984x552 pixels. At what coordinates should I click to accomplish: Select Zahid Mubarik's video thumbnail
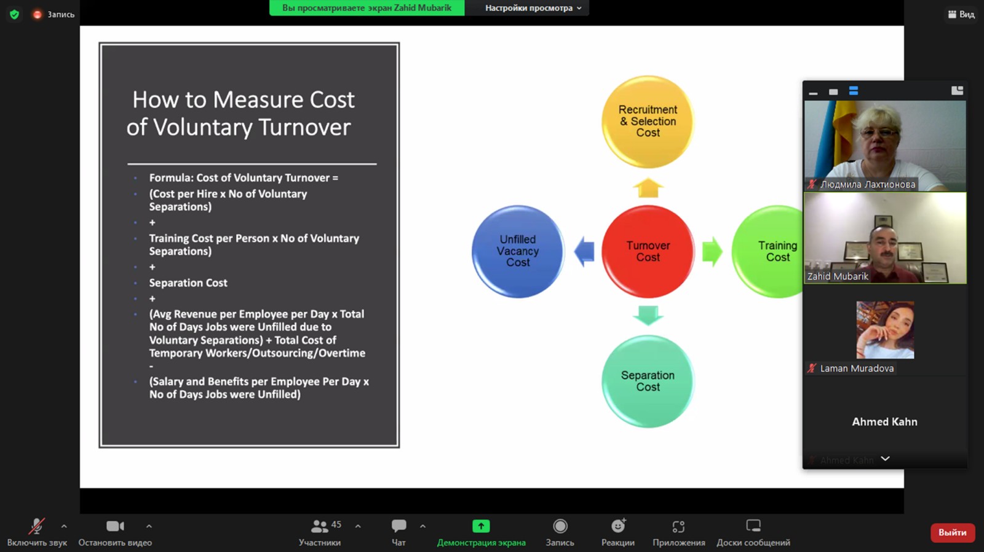point(884,238)
